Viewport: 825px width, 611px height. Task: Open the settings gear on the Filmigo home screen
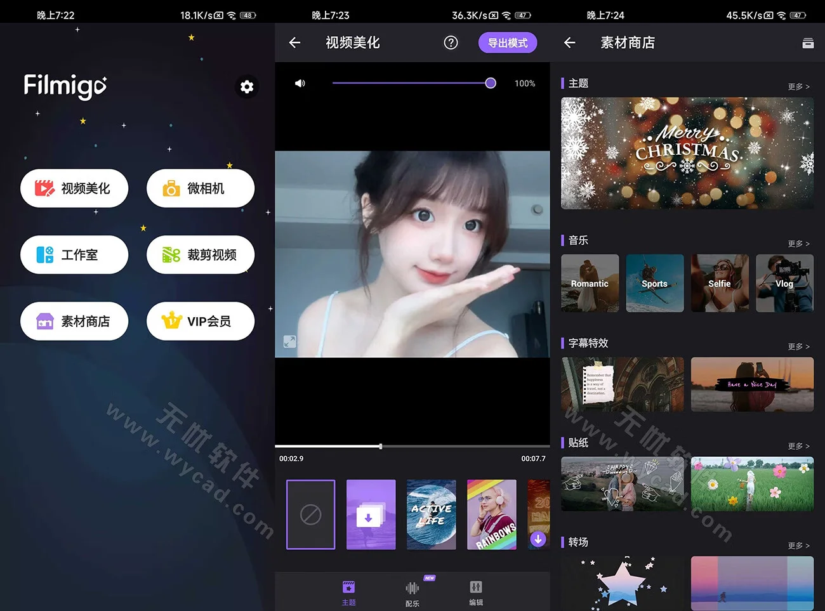click(247, 87)
